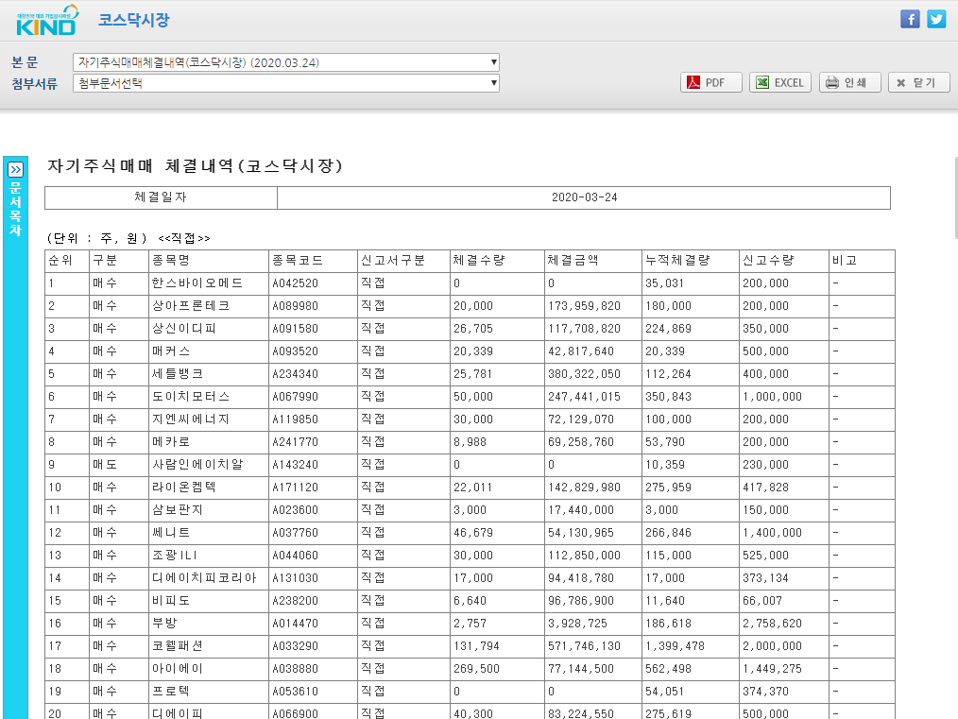Download document as PDF

click(x=711, y=82)
